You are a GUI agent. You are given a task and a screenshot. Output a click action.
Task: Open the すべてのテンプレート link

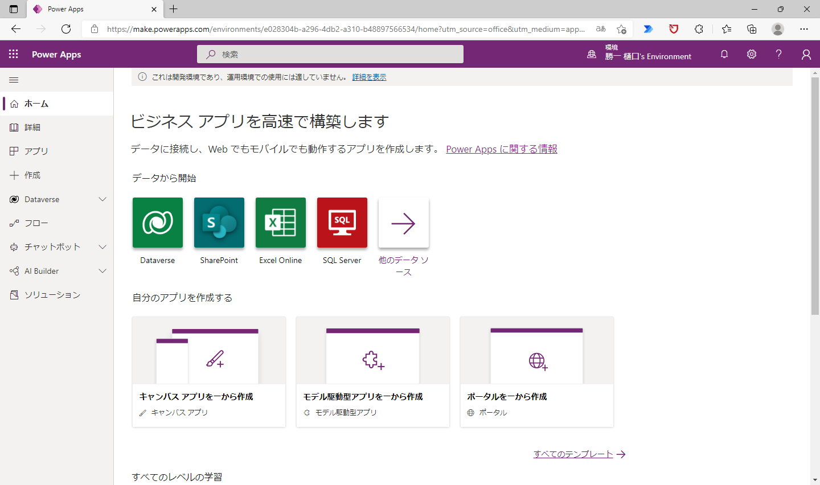580,454
